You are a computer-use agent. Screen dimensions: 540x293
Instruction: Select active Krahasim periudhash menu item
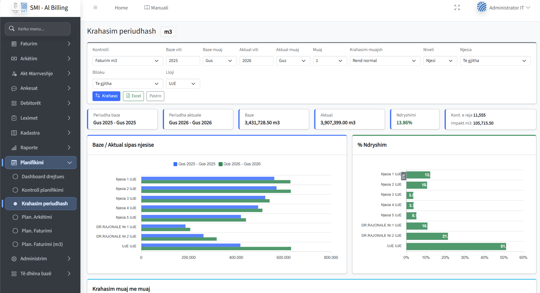coord(41,203)
